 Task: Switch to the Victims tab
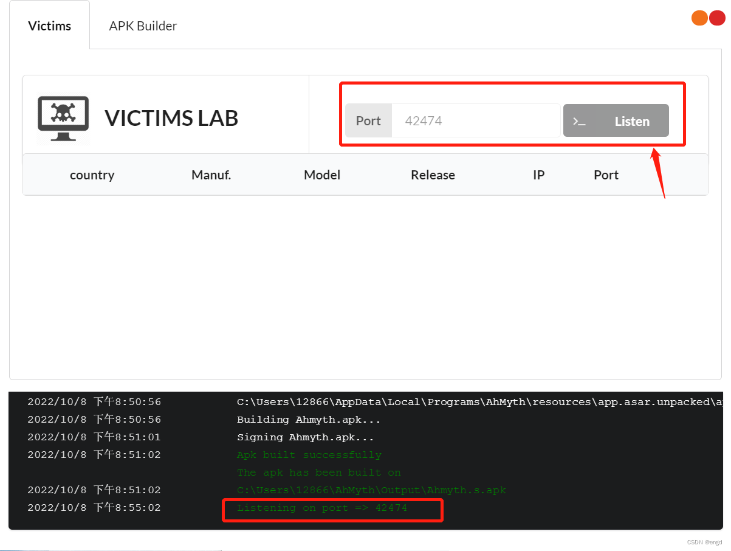click(x=50, y=26)
